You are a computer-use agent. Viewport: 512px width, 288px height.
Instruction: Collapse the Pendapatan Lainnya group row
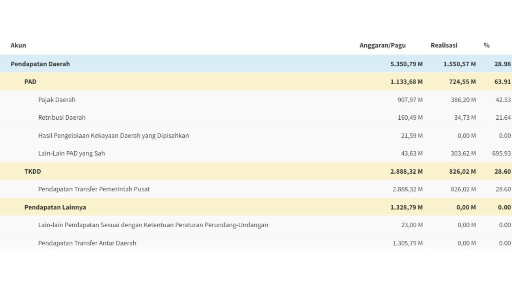pyautogui.click(x=55, y=207)
